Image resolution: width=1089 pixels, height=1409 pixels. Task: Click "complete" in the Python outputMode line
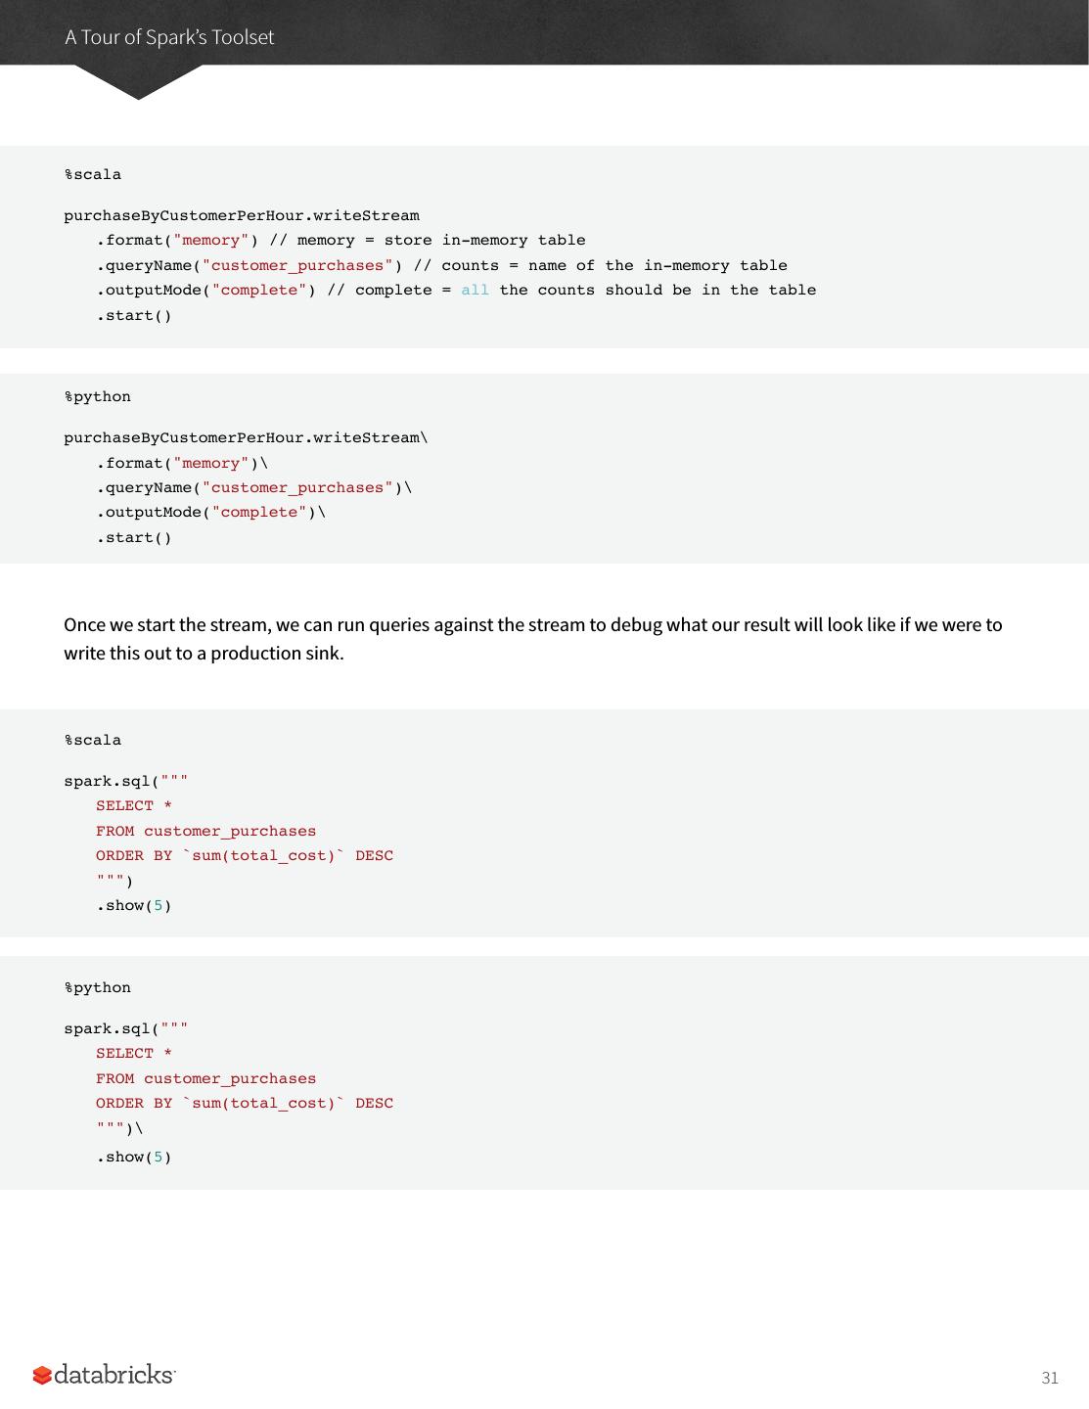259,512
